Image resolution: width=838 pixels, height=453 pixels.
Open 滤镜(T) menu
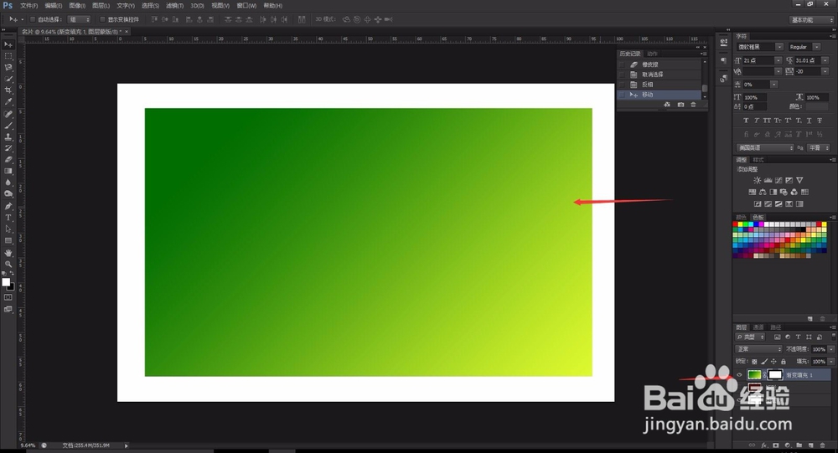tap(175, 6)
